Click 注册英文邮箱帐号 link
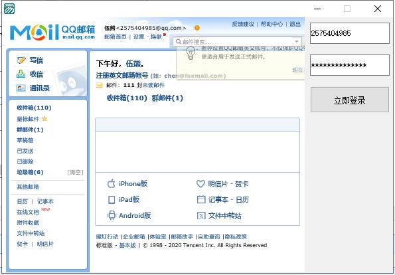Image resolution: width=395 pixels, height=275 pixels. pos(122,75)
